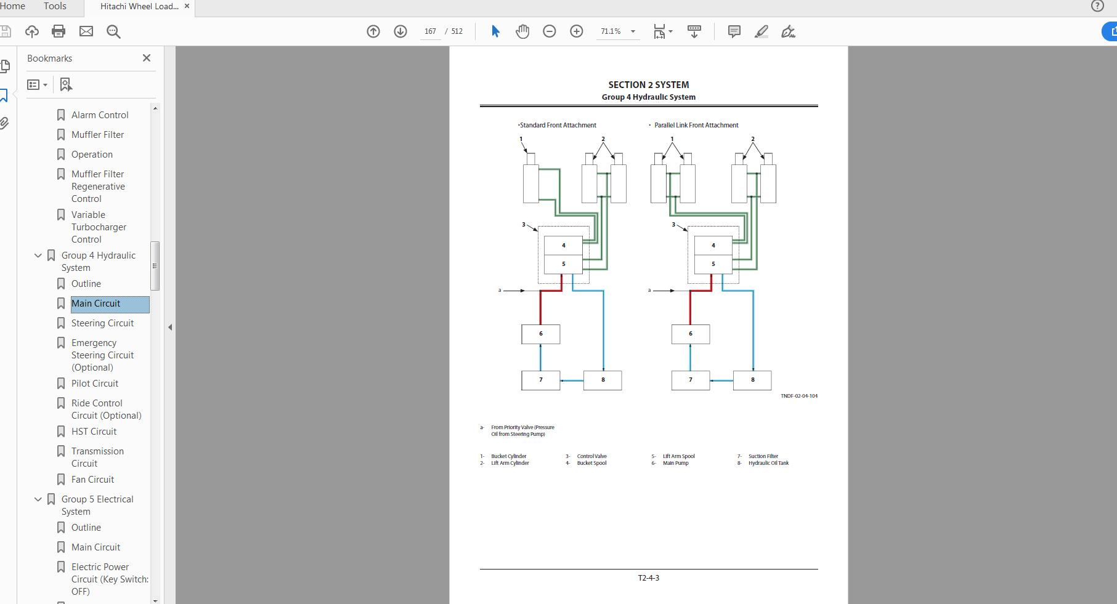Email the document using the envelope icon
Viewport: 1117px width, 604px height.
[x=86, y=31]
